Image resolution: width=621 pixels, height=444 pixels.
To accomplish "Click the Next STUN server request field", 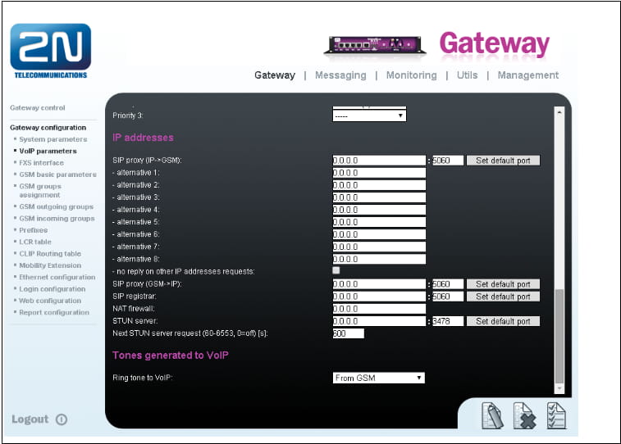I will [348, 333].
